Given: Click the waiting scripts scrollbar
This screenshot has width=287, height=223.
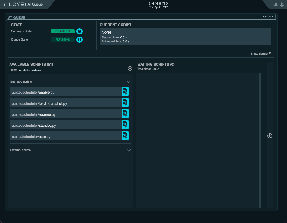Looking at the screenshot, I should (259, 140).
